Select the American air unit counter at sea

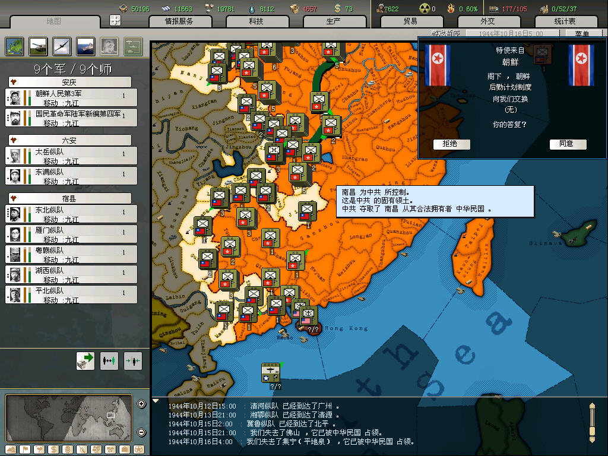pyautogui.click(x=271, y=373)
